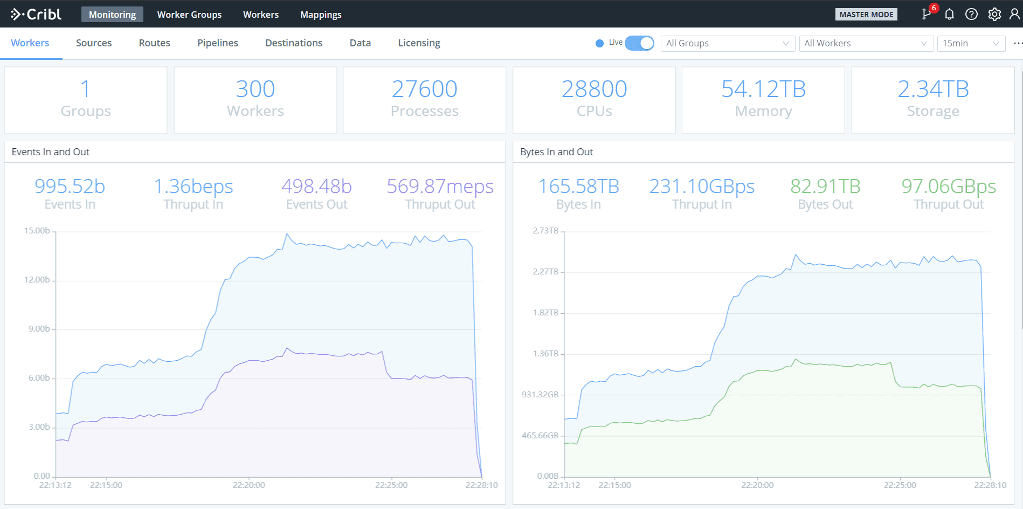The width and height of the screenshot is (1023, 509).
Task: Switch to the Worker Groups menu
Action: click(189, 15)
